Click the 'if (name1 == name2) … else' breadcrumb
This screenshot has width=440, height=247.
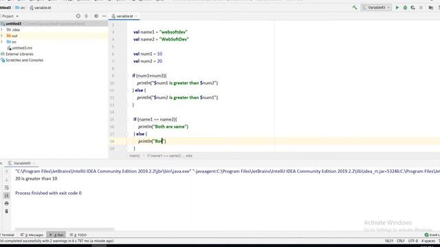click(x=170, y=156)
